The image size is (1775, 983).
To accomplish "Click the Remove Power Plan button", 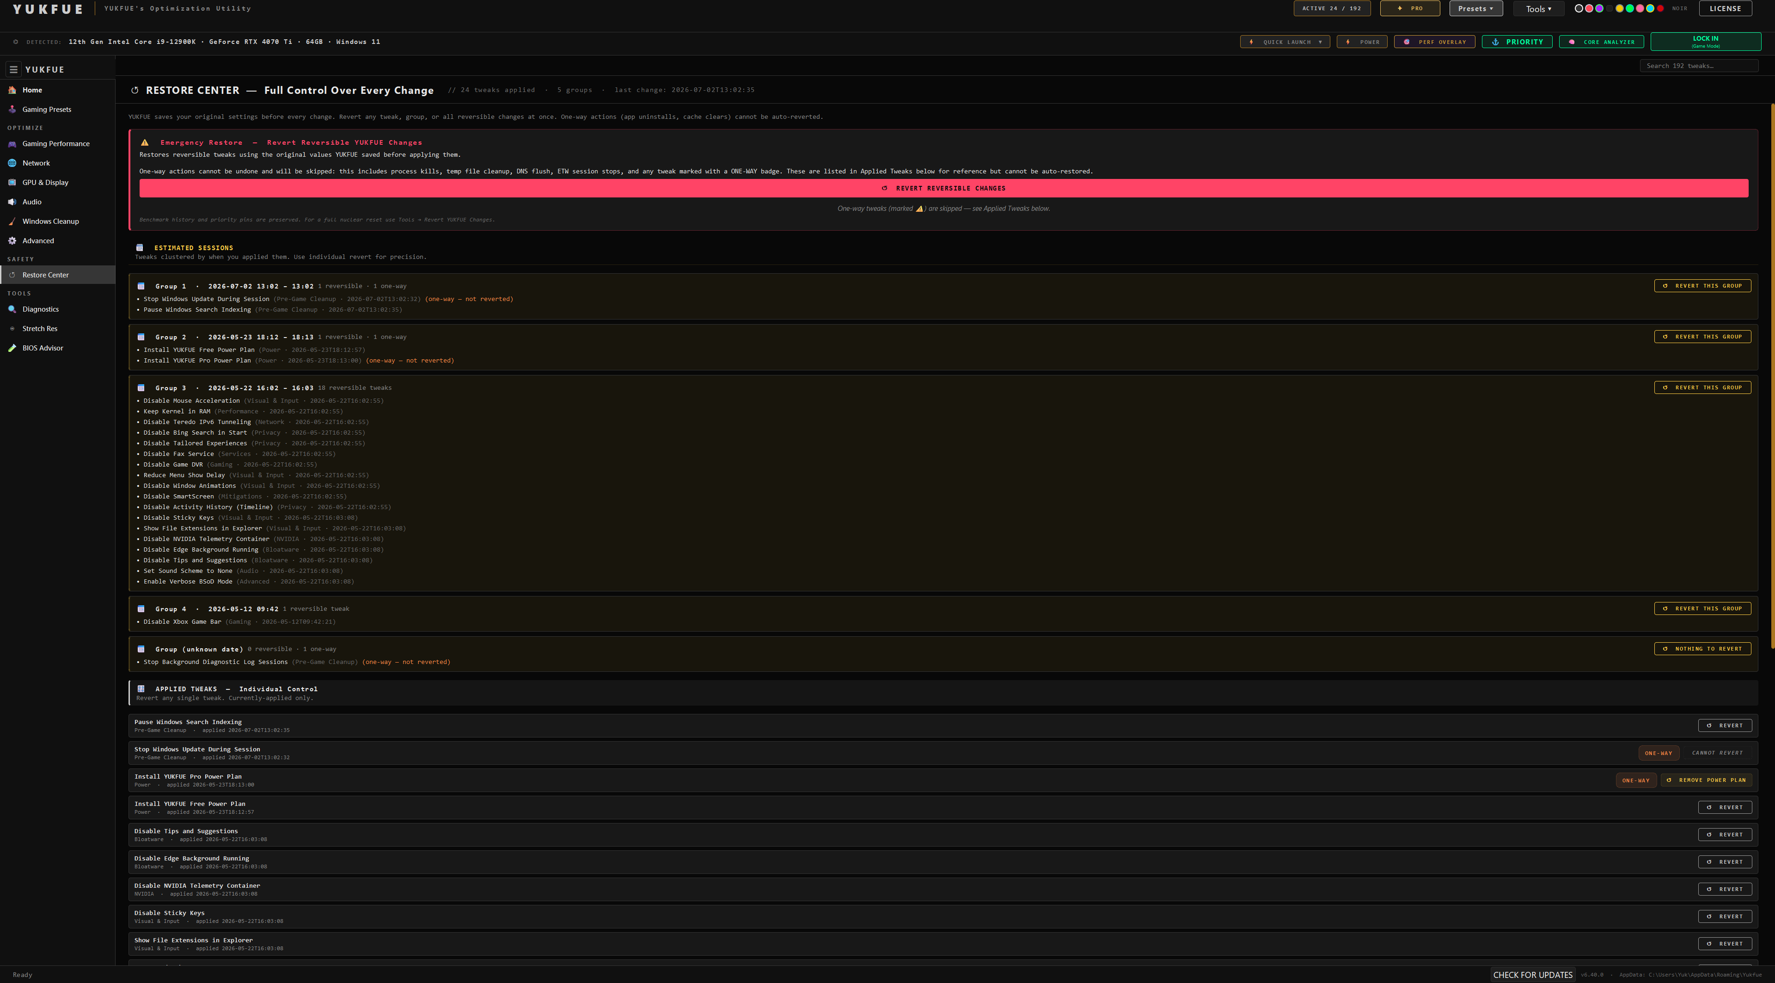I will pyautogui.click(x=1706, y=780).
